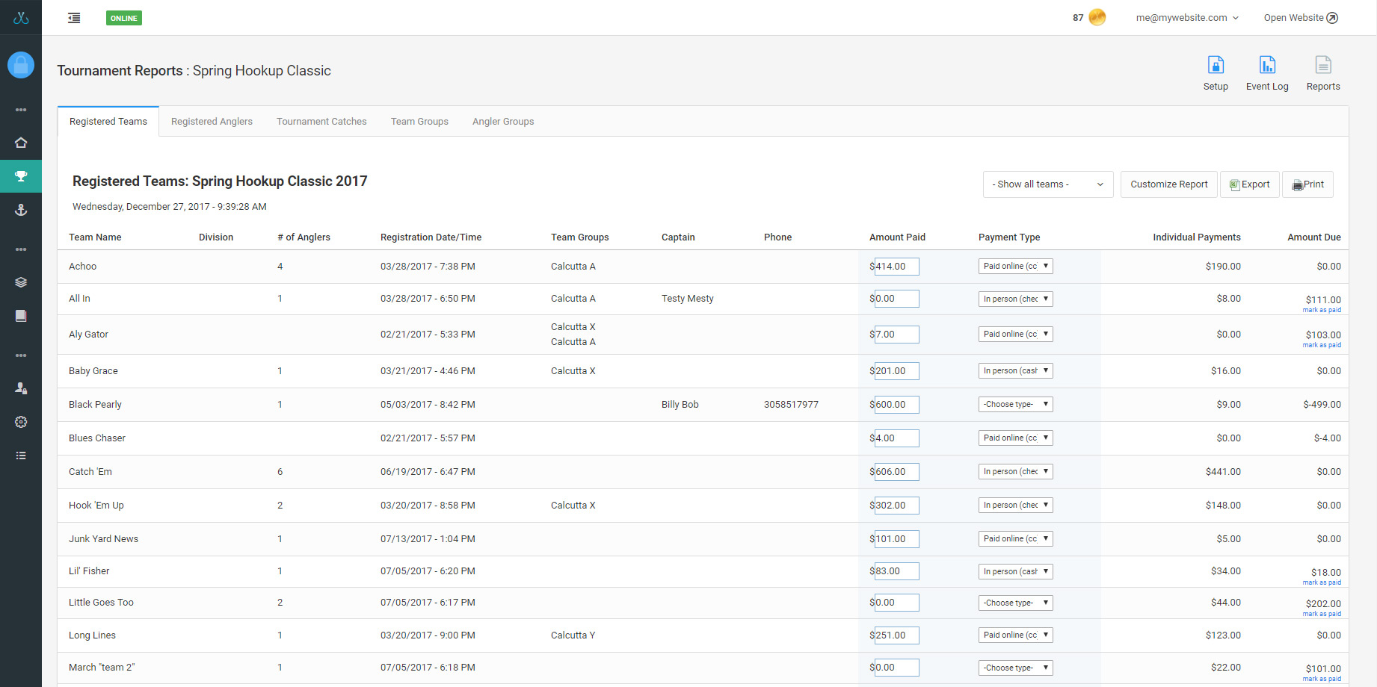The height and width of the screenshot is (687, 1377).
Task: Select the Hook 'Em Up team name
Action: pos(96,506)
